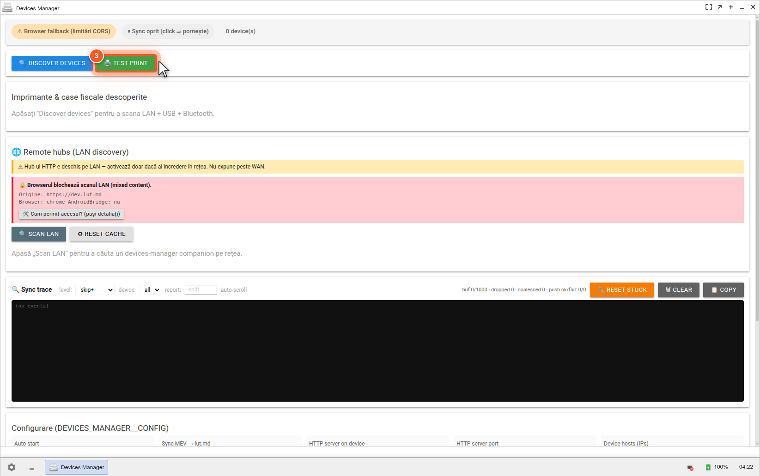Screen dimensions: 760x476
Task: Click the magnifier icon beside Sync trace
Action: (x=15, y=290)
